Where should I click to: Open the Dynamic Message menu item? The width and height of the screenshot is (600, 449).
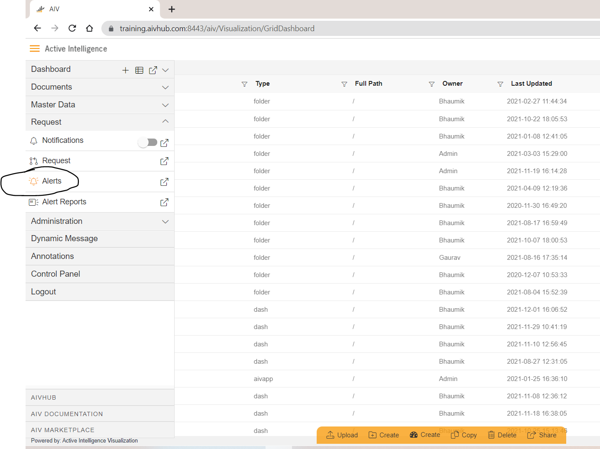point(100,239)
